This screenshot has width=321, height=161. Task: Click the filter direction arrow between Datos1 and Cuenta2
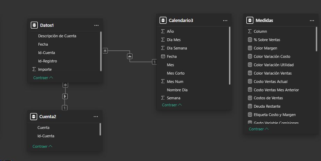pos(65,96)
